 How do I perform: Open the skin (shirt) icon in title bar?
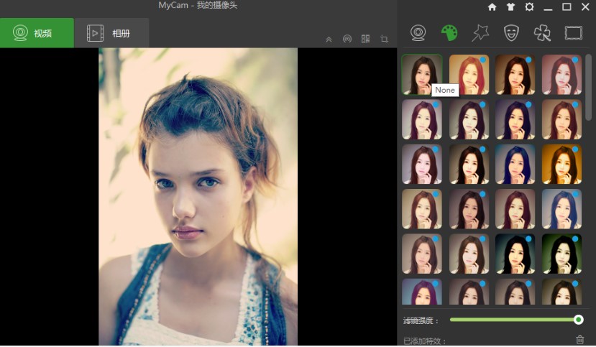pos(510,6)
